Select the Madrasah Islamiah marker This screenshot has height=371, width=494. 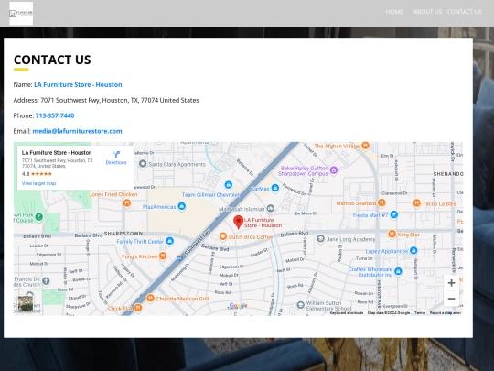[x=270, y=209]
